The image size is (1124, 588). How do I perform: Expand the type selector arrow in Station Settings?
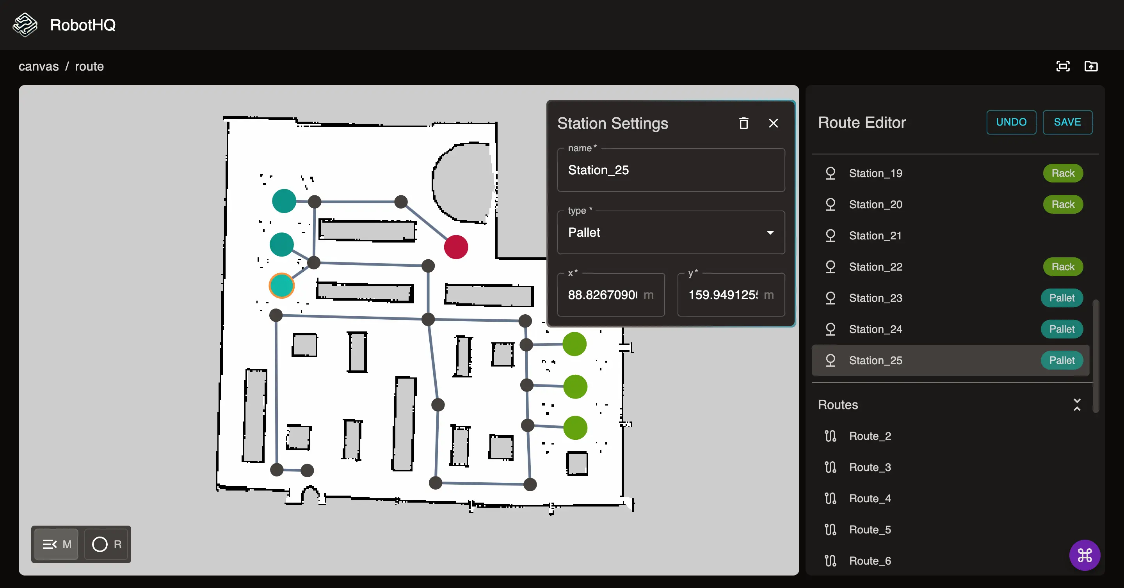pyautogui.click(x=770, y=233)
